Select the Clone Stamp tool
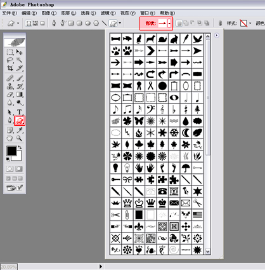Viewport: 265px width, 270px height. [x=10, y=86]
